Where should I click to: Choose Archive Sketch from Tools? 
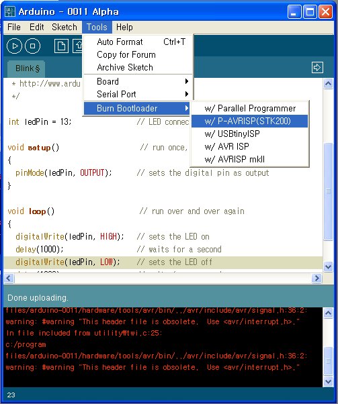click(x=138, y=67)
